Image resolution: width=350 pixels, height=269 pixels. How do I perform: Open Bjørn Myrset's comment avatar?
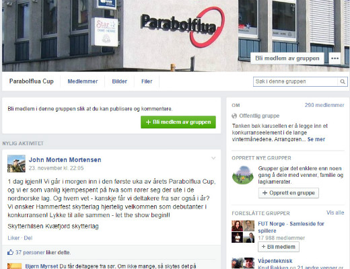(15, 266)
